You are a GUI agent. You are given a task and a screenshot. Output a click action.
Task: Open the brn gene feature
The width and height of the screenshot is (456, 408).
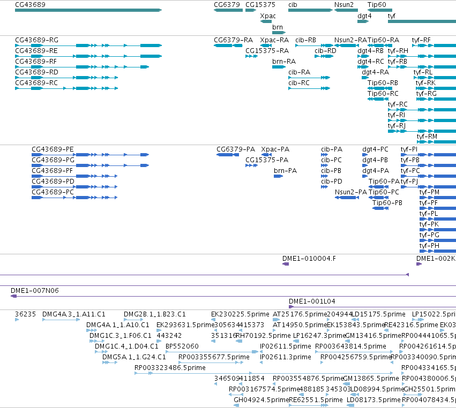pos(279,32)
